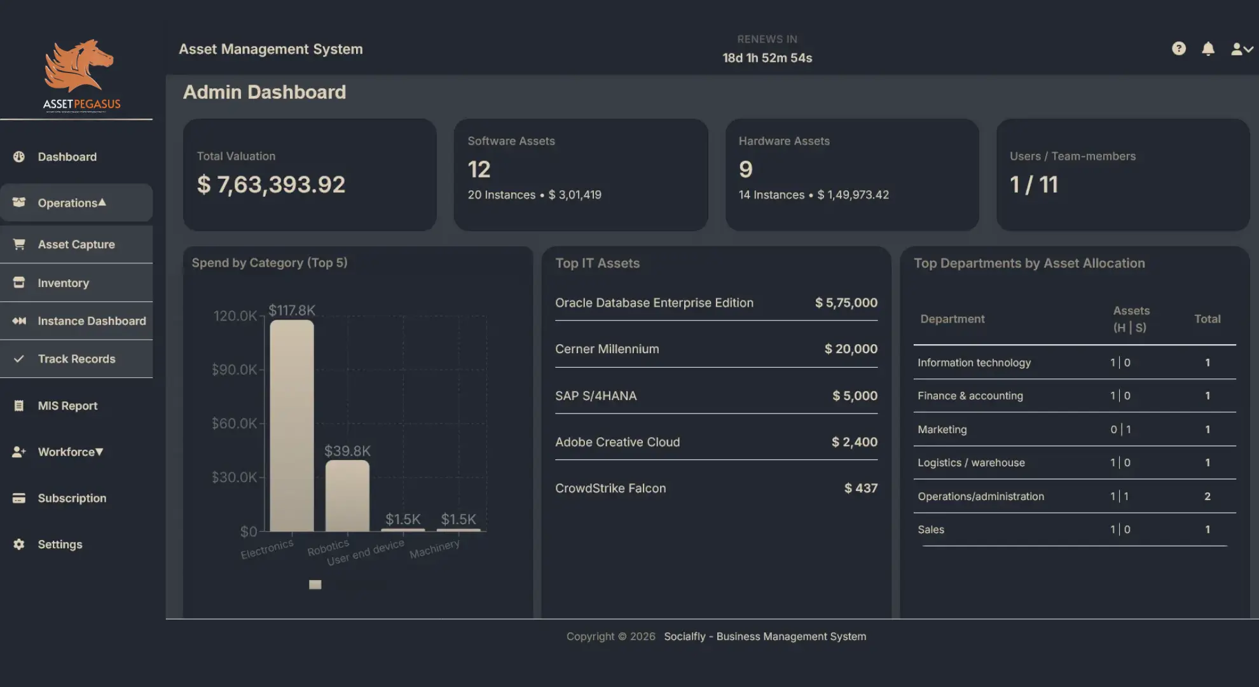The width and height of the screenshot is (1259, 687).
Task: Click CrowdStrike Falcon asset row
Action: pyautogui.click(x=716, y=489)
